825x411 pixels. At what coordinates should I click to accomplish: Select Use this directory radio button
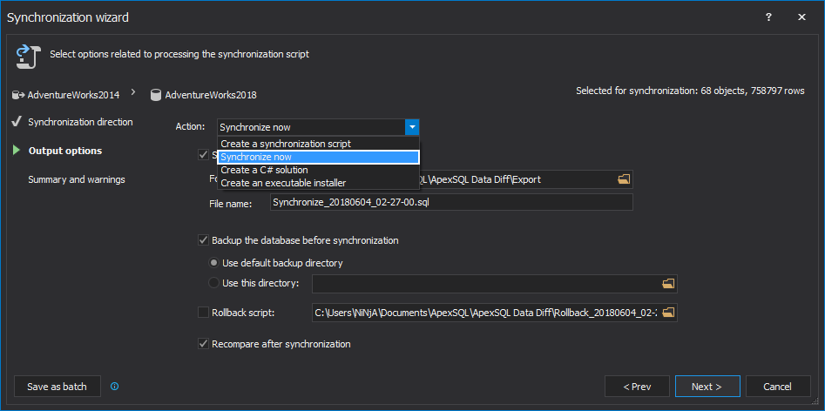[x=214, y=283]
